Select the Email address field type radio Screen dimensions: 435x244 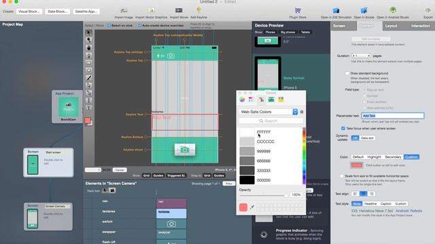365,102
